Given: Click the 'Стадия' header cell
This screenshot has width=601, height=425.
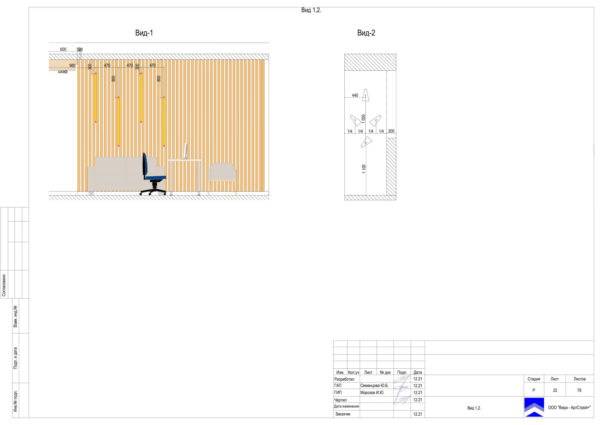Looking at the screenshot, I should pos(534,379).
